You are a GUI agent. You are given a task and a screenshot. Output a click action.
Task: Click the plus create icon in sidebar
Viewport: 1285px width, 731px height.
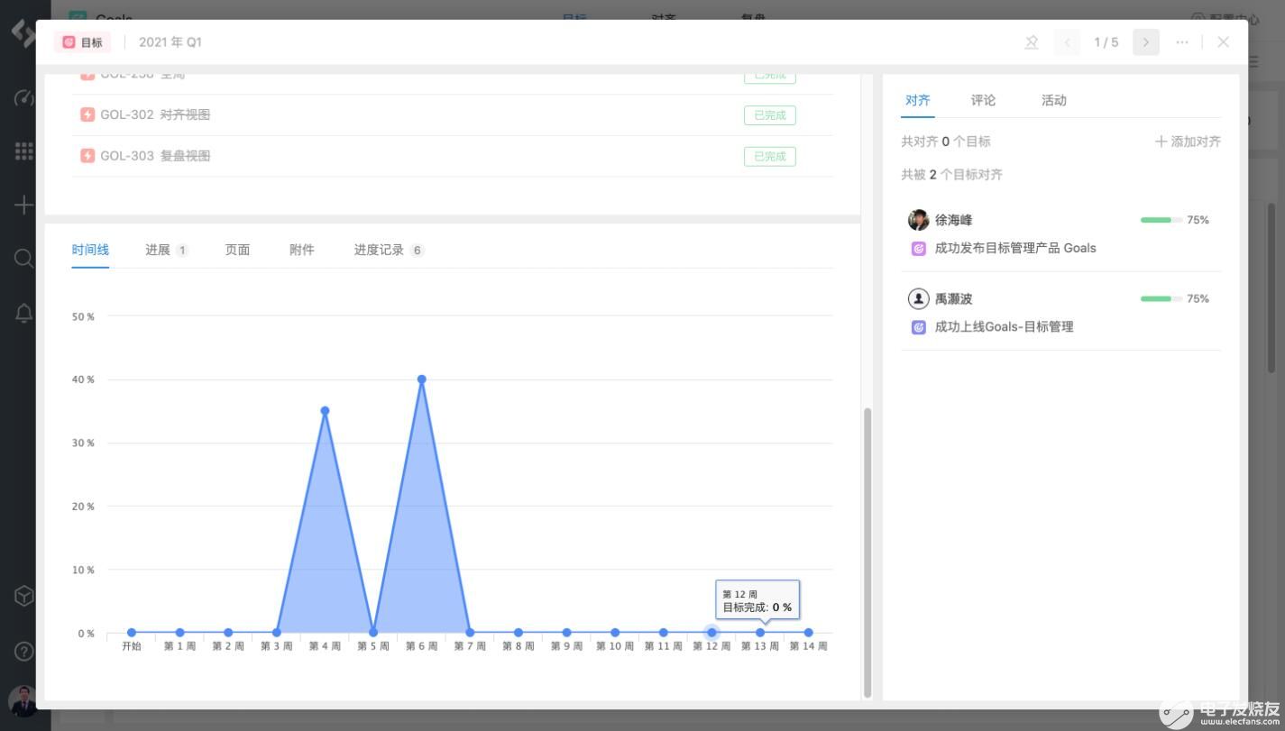[24, 206]
